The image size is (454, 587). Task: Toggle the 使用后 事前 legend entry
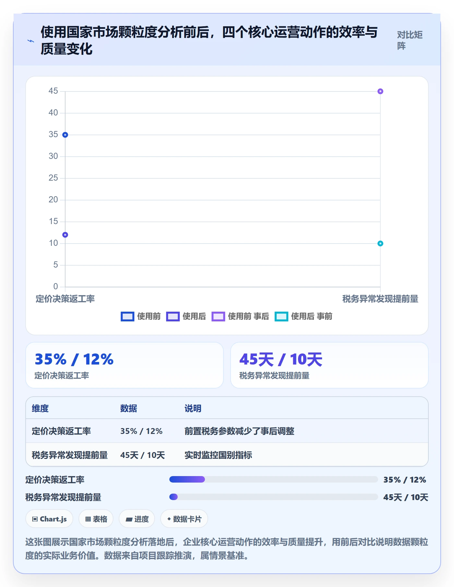click(x=303, y=317)
